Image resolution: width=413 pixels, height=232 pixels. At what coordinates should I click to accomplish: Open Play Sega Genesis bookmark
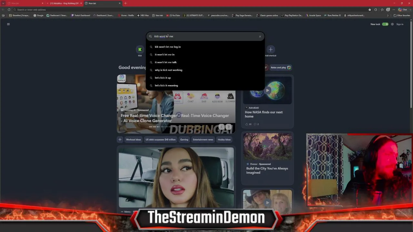pyautogui.click(x=242, y=15)
